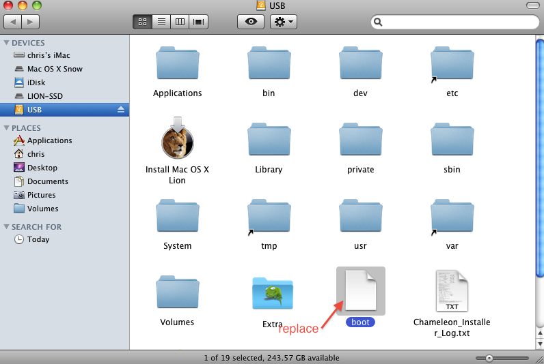Select the boot file
Image resolution: width=544 pixels, height=364 pixels.
pyautogui.click(x=360, y=290)
